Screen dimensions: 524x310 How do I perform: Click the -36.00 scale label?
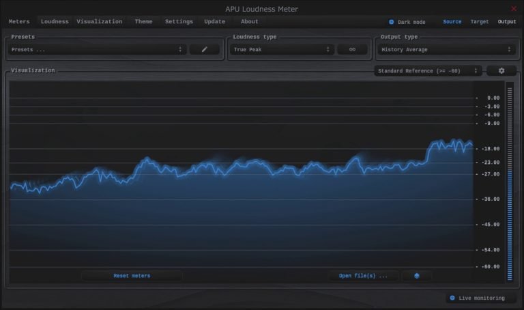tap(491, 199)
